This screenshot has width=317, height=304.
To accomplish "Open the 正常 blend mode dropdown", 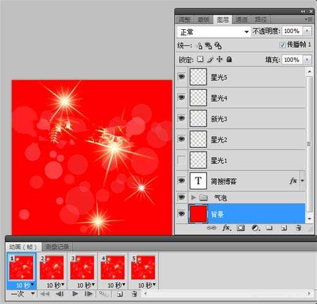I will tap(214, 32).
